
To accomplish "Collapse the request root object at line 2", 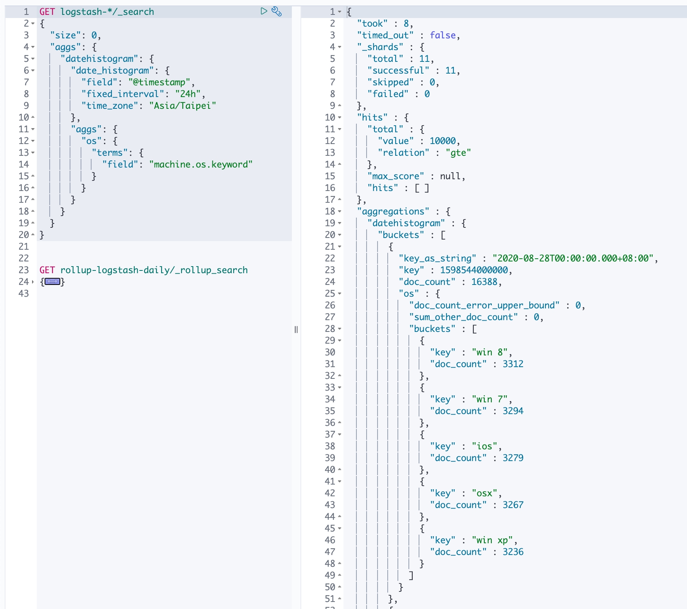I will [33, 23].
